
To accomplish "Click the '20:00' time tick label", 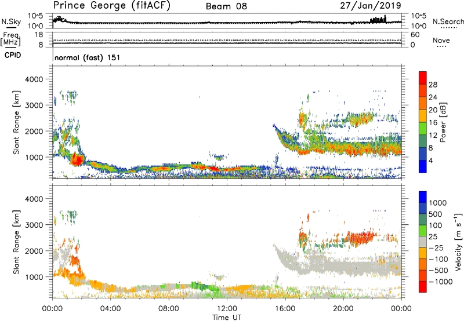I will click(343, 309).
